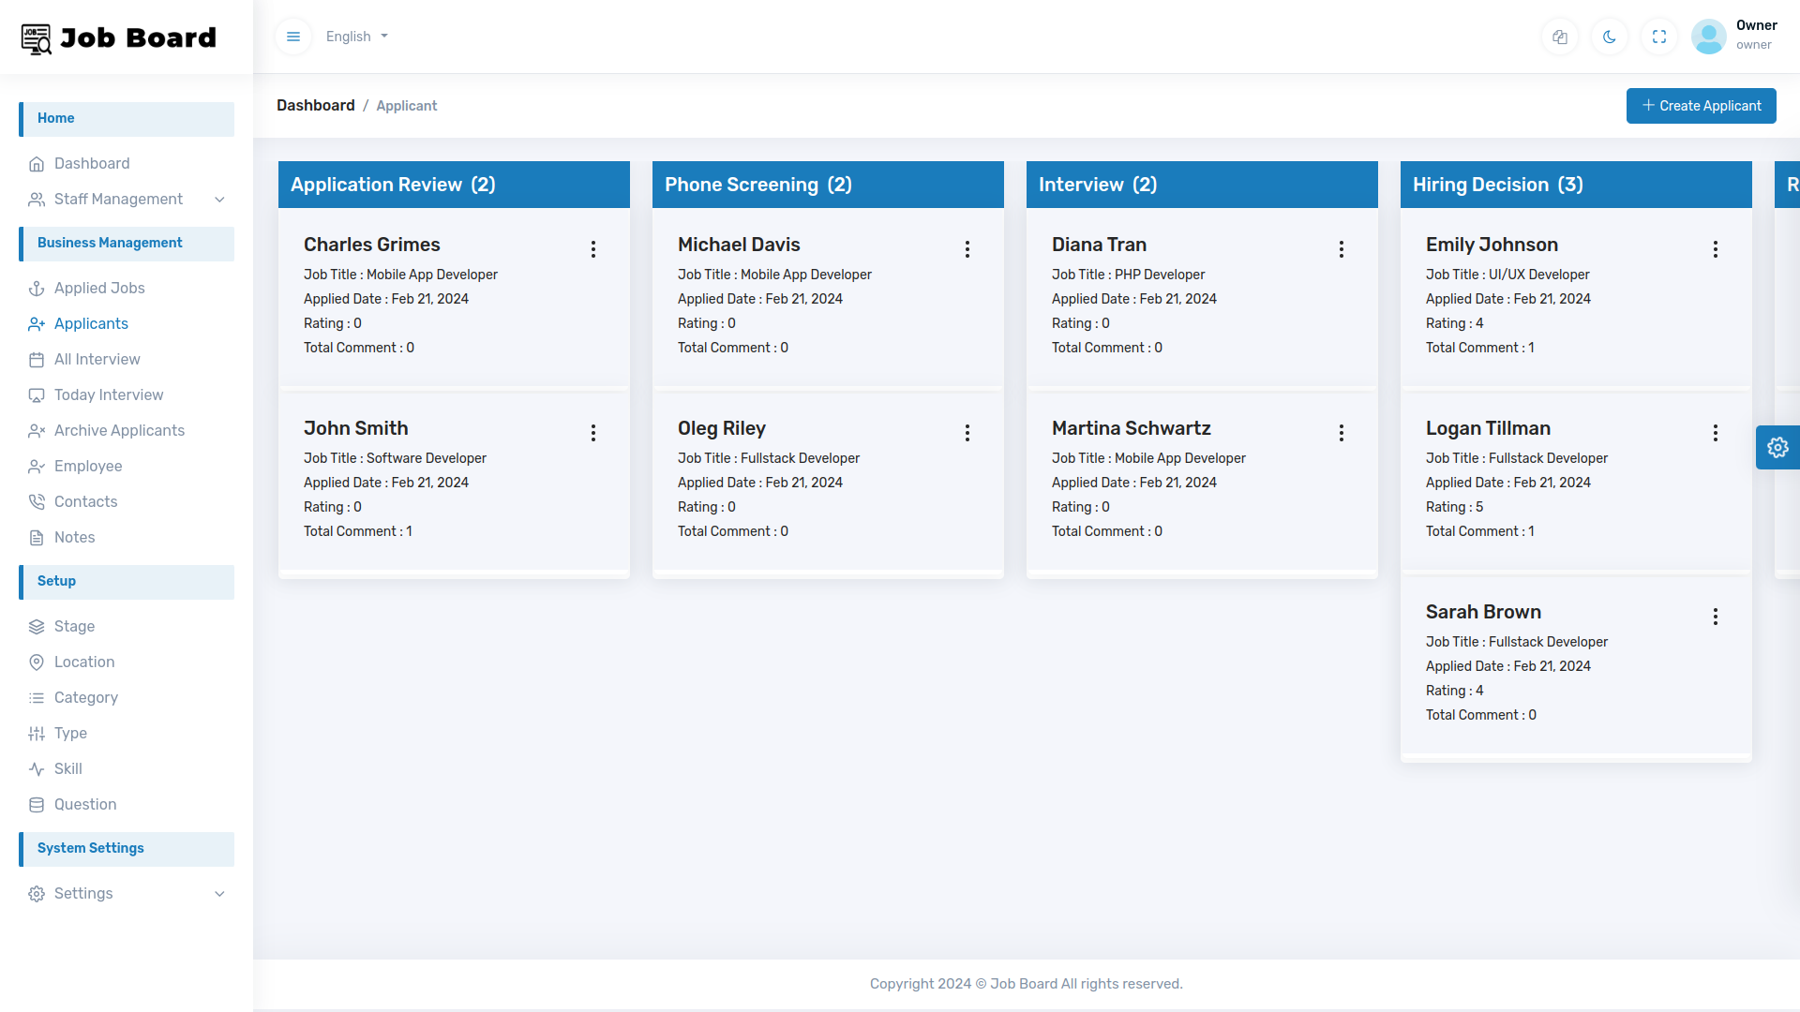Go to Archive Applicants page

(119, 430)
